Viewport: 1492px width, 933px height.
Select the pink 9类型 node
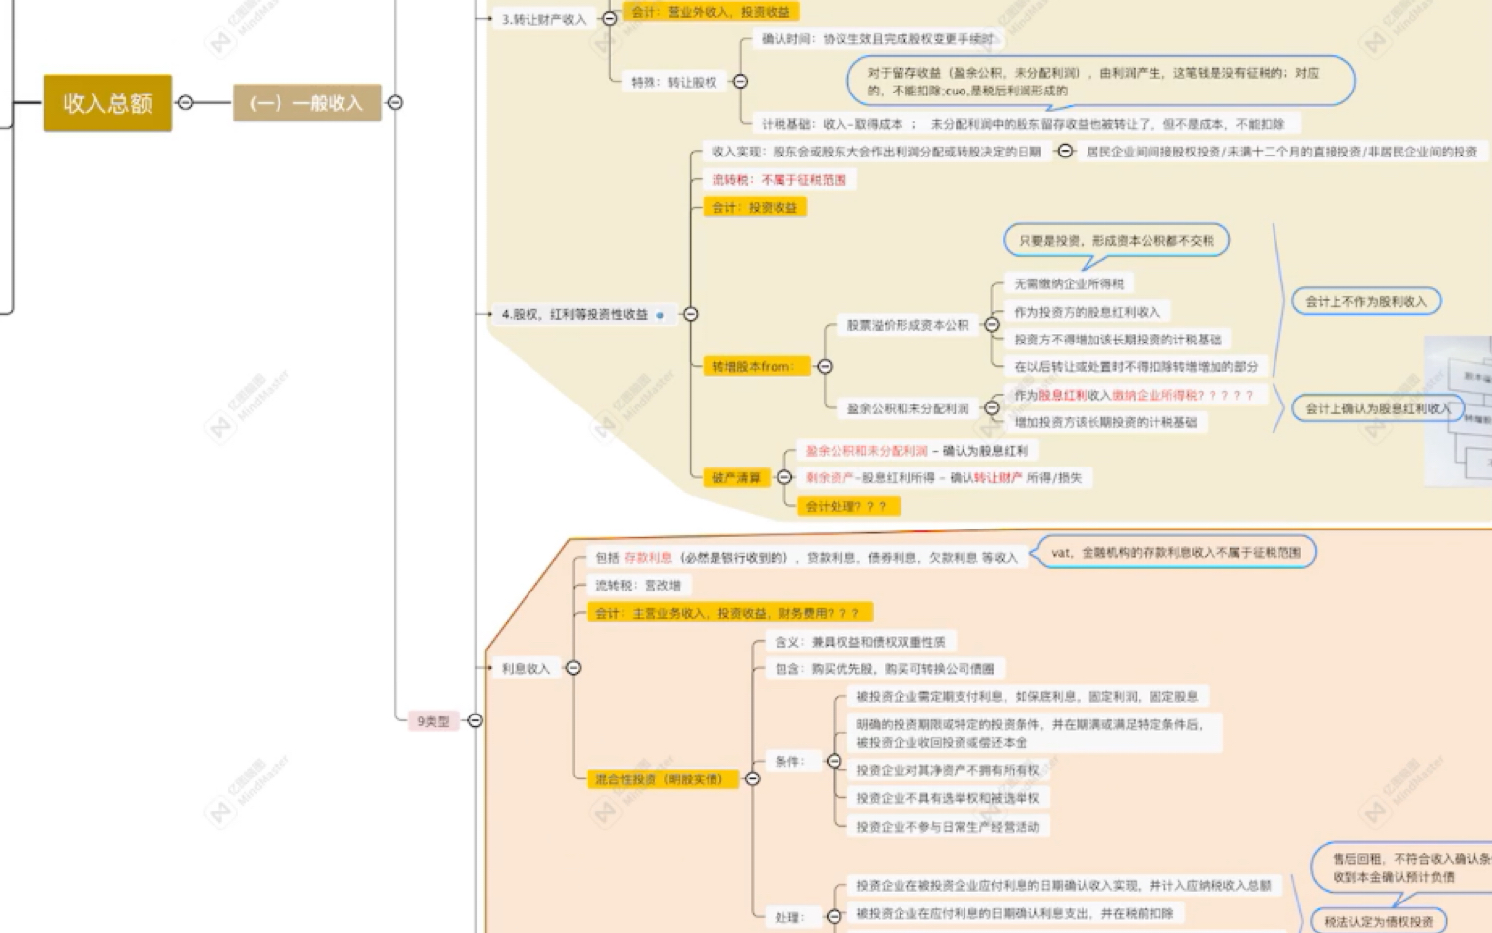point(433,721)
